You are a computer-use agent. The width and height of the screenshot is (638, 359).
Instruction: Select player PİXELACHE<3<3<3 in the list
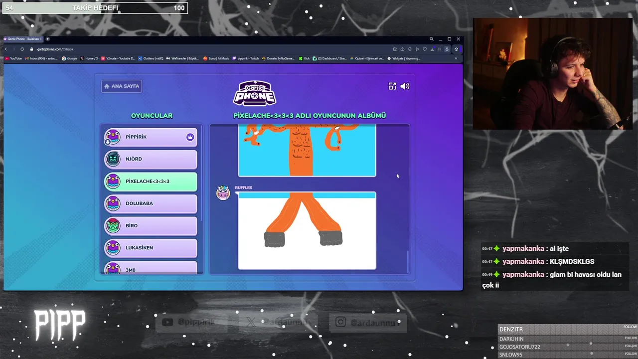[151, 181]
